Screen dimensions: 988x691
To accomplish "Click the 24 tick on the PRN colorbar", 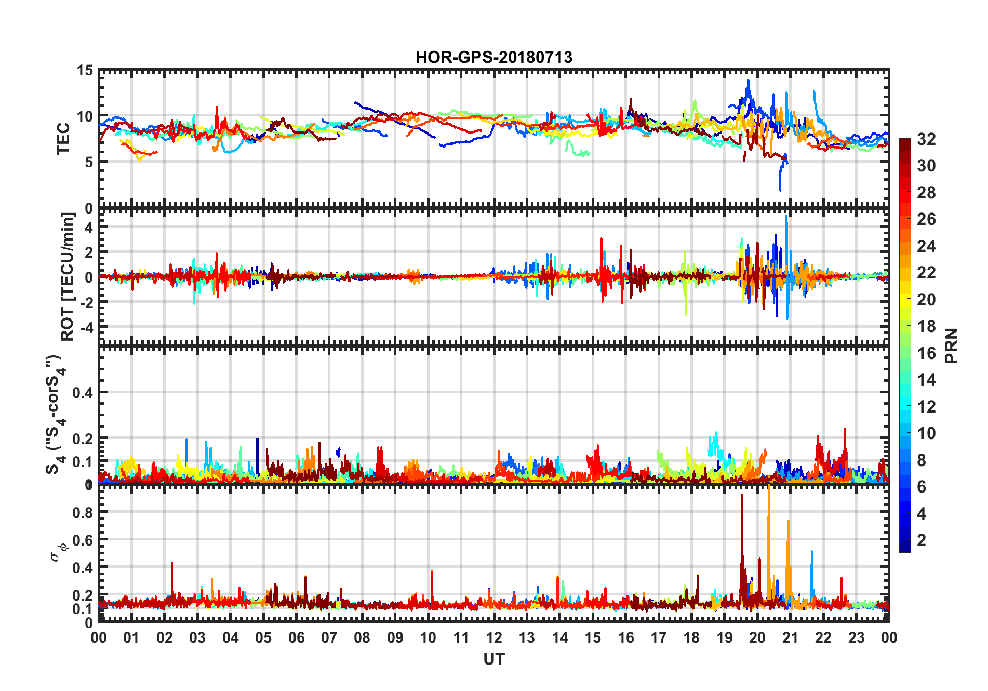I will point(926,246).
